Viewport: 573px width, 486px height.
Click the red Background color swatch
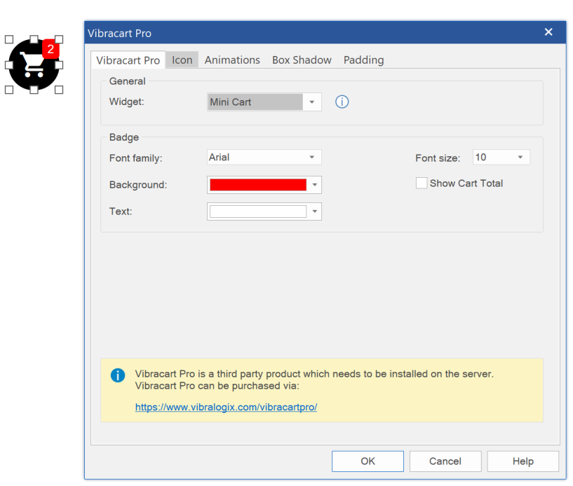point(258,185)
